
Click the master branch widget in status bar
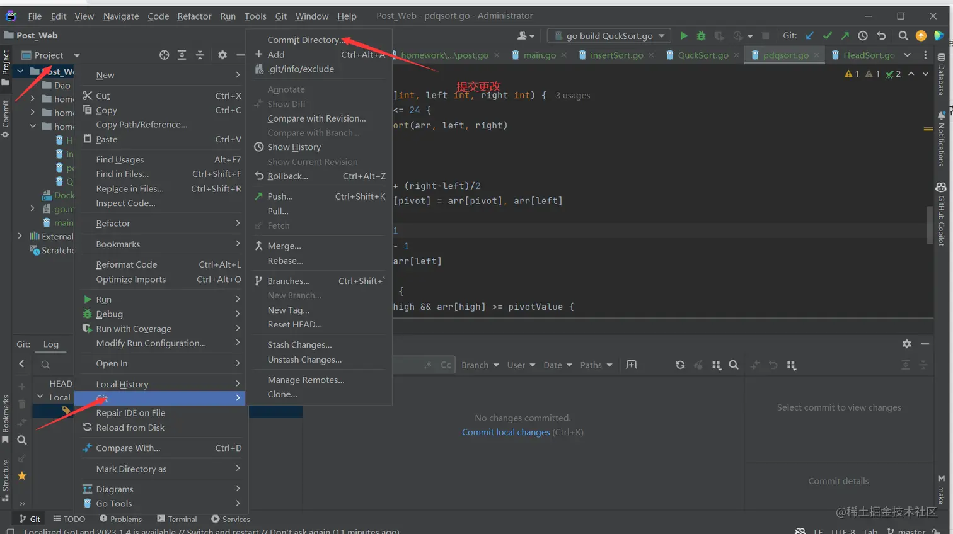(x=906, y=531)
